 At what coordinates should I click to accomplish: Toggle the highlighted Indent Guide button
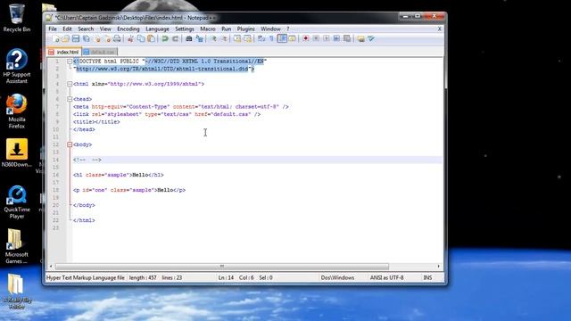(x=282, y=38)
